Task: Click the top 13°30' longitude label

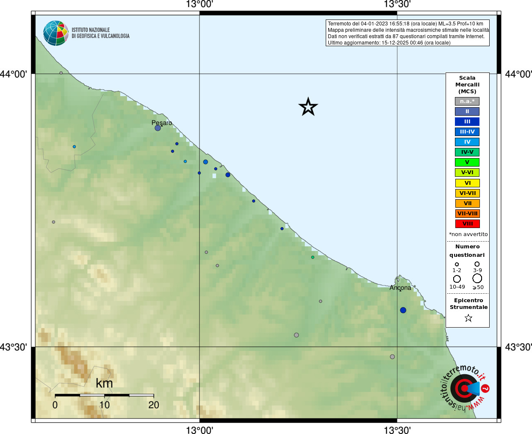Action: pyautogui.click(x=397, y=5)
